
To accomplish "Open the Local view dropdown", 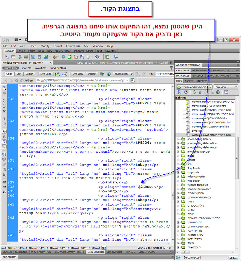I will (226, 87).
